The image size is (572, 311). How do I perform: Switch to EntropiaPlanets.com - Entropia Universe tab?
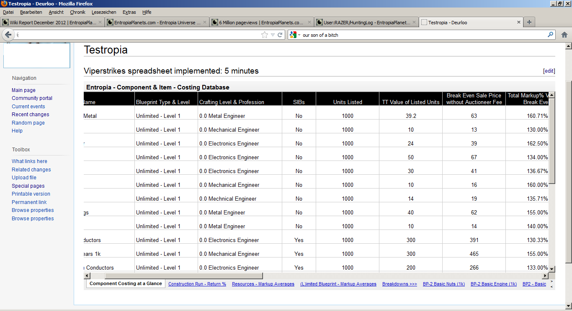(x=157, y=23)
